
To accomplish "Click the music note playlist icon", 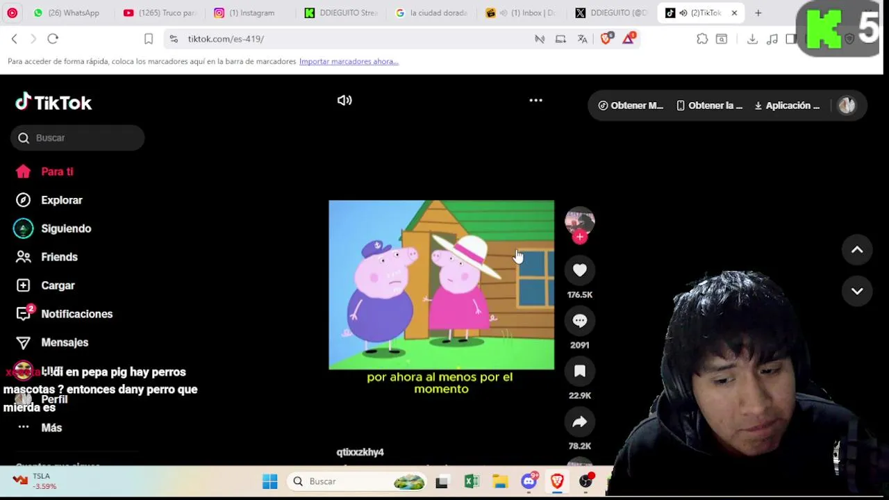I will pos(772,39).
